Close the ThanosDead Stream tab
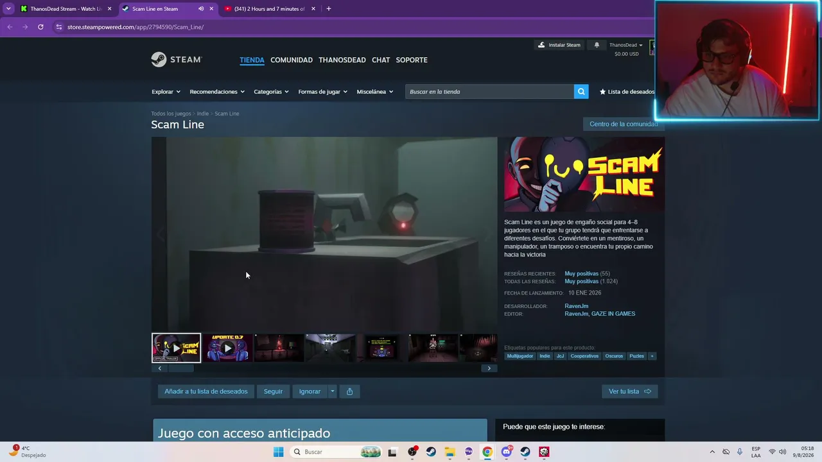This screenshot has width=822, height=462. click(110, 9)
